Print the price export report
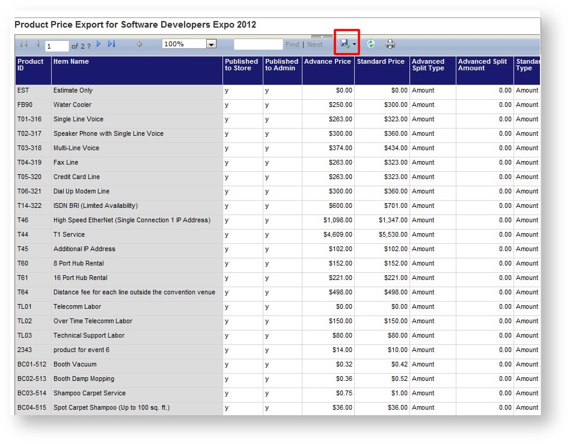 pyautogui.click(x=391, y=43)
